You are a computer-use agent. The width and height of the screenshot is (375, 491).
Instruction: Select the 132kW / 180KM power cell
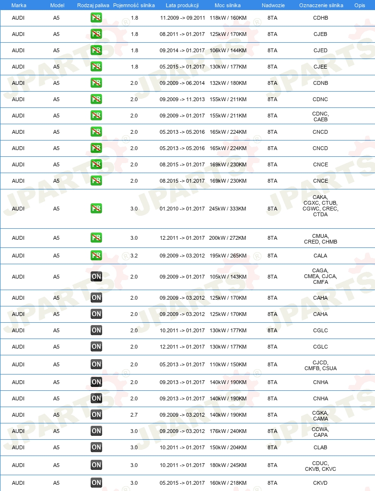click(228, 83)
